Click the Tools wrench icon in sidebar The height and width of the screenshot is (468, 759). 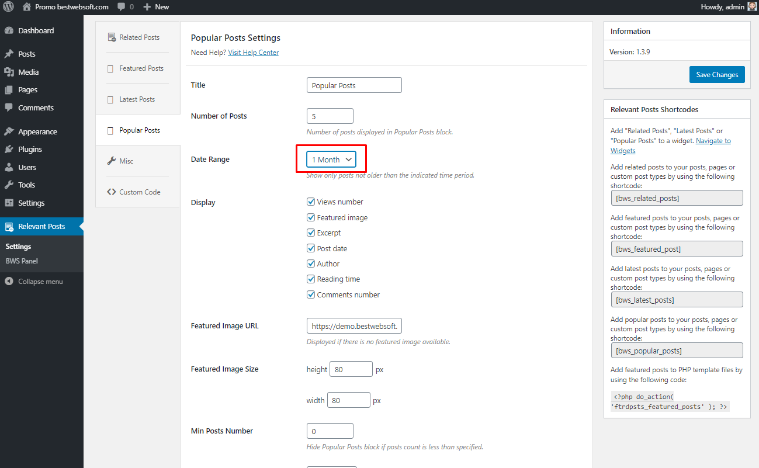(9, 185)
